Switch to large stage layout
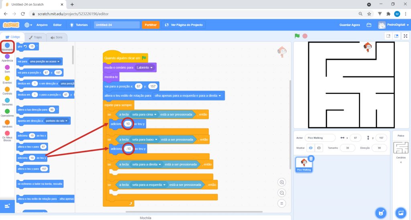Screen dimensions: 411x220 (x=396, y=36)
